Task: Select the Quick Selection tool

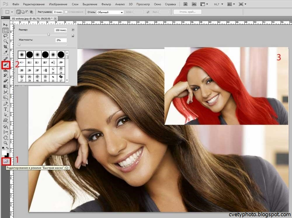Action: point(5,41)
